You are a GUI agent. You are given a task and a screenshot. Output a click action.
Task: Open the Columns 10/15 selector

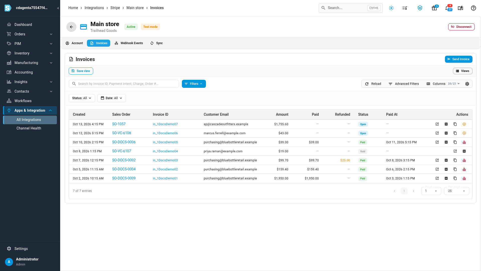coord(443,84)
